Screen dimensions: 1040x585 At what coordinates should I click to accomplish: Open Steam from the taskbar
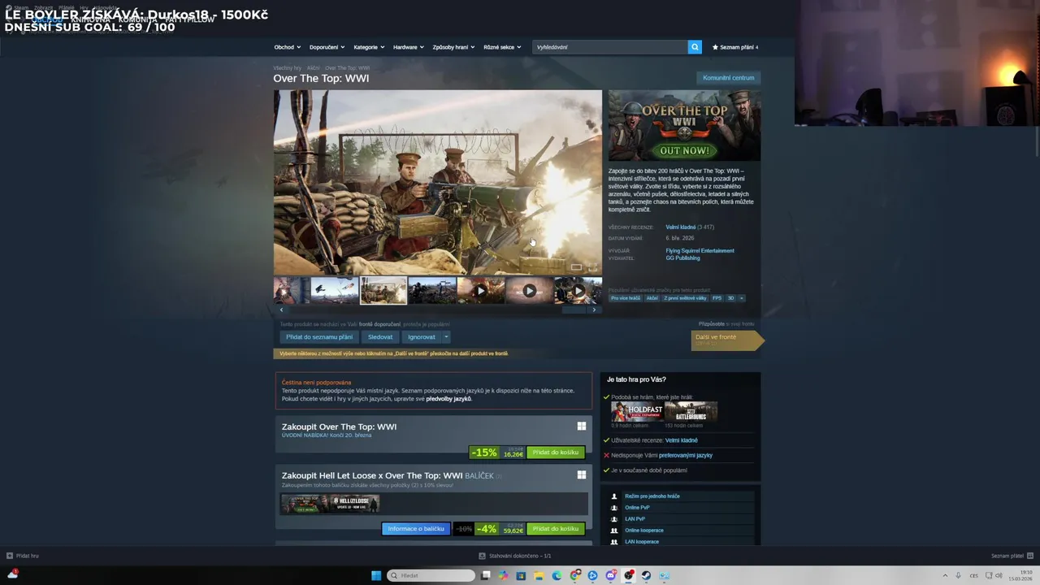647,575
